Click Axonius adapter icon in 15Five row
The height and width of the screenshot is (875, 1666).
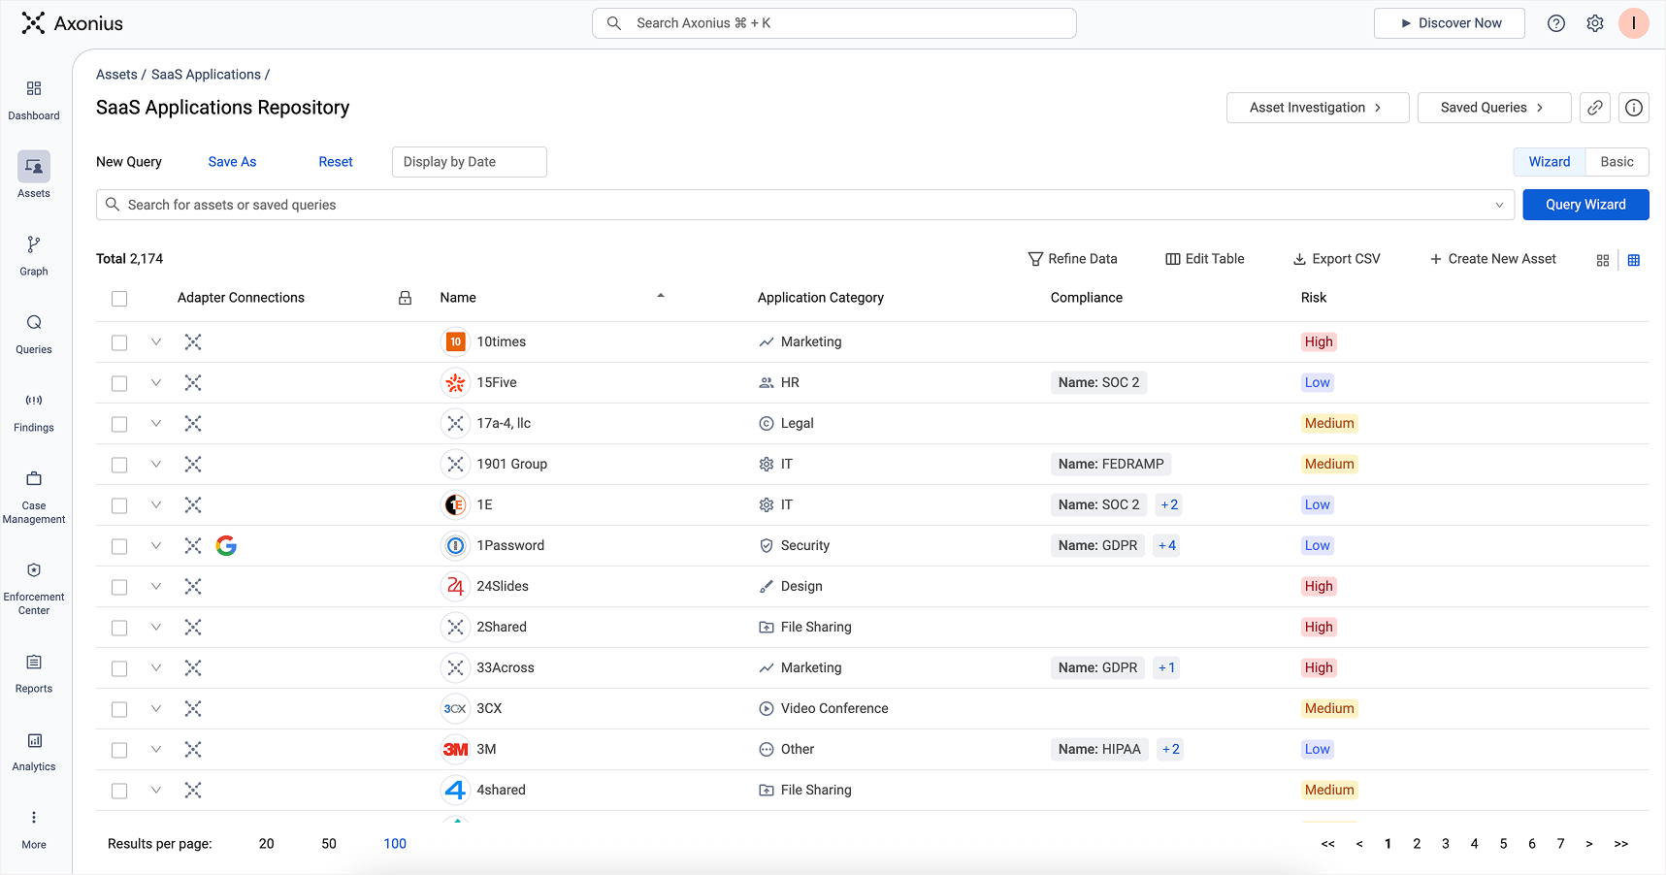click(193, 382)
